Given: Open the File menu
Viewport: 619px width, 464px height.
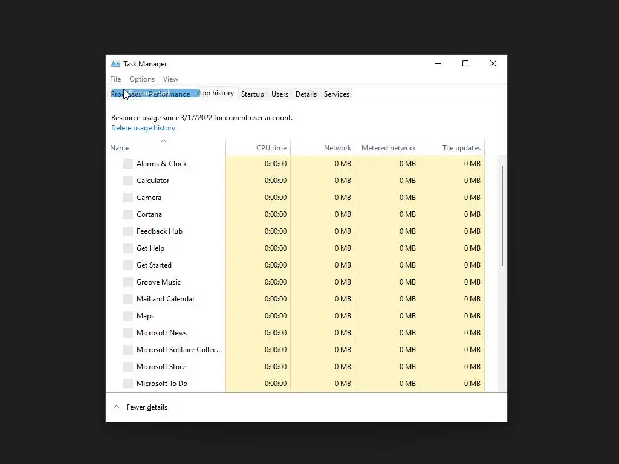Looking at the screenshot, I should pyautogui.click(x=115, y=79).
